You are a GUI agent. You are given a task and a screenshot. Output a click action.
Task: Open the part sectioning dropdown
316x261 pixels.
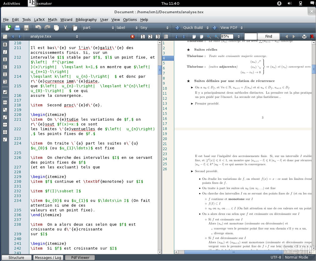pos(99,28)
